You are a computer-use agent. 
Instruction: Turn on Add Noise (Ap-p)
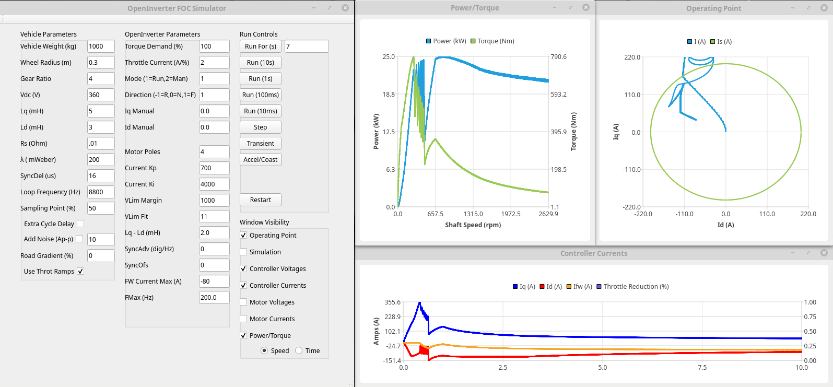click(x=79, y=239)
